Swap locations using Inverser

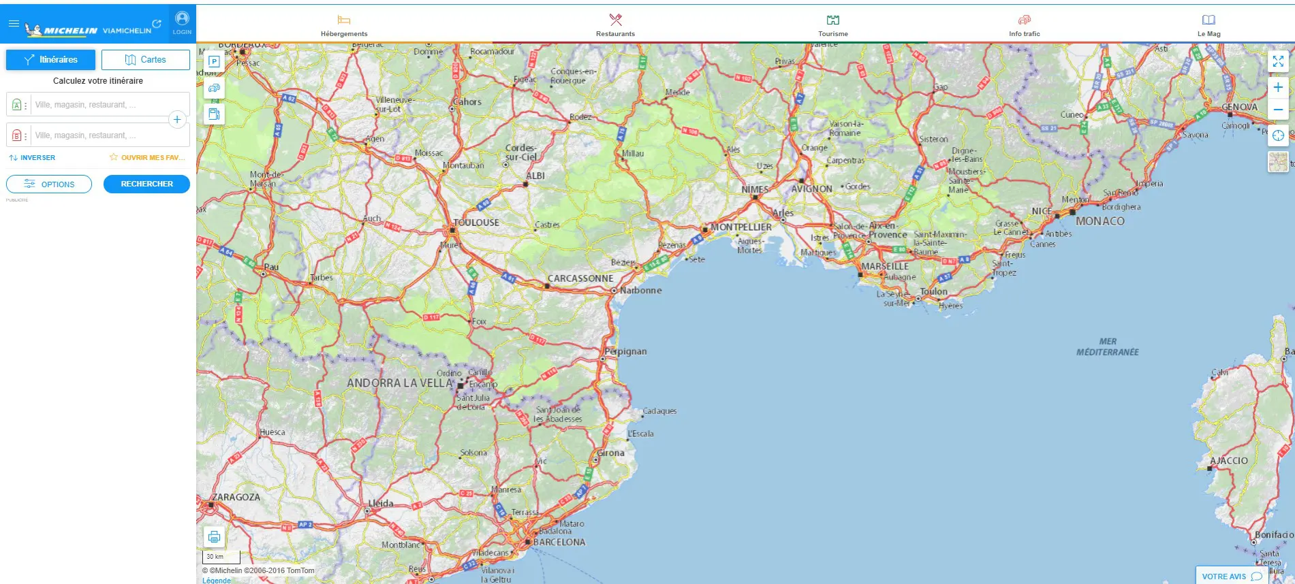[32, 157]
